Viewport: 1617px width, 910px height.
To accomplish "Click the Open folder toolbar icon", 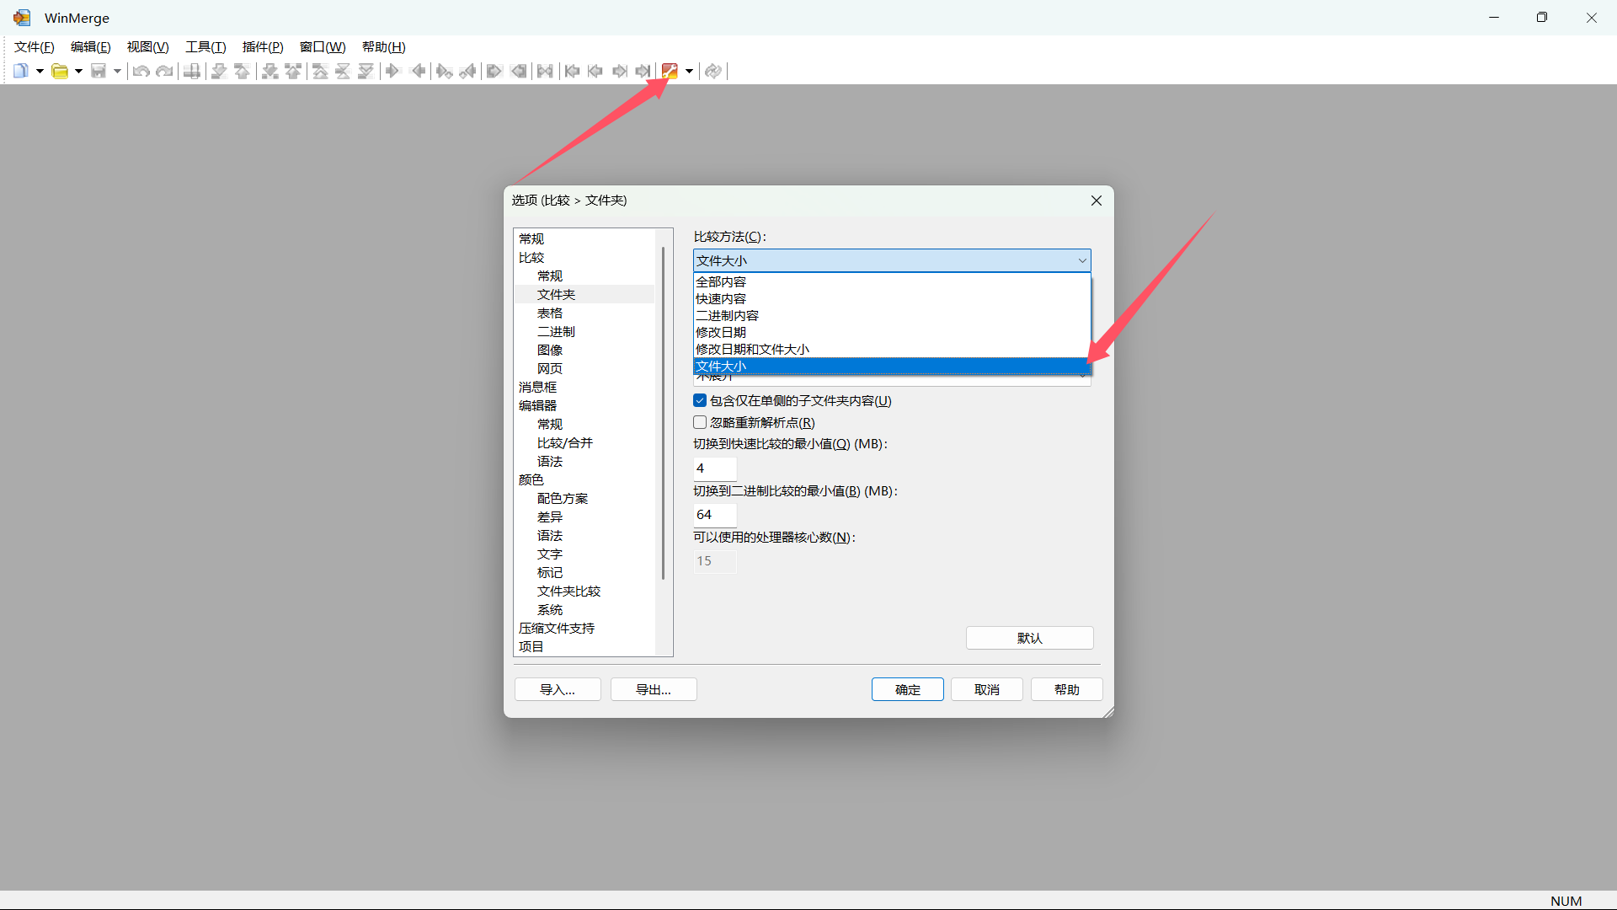I will pyautogui.click(x=60, y=71).
